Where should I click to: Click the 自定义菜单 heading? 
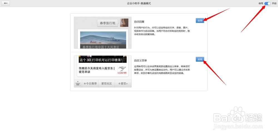coord(140,60)
